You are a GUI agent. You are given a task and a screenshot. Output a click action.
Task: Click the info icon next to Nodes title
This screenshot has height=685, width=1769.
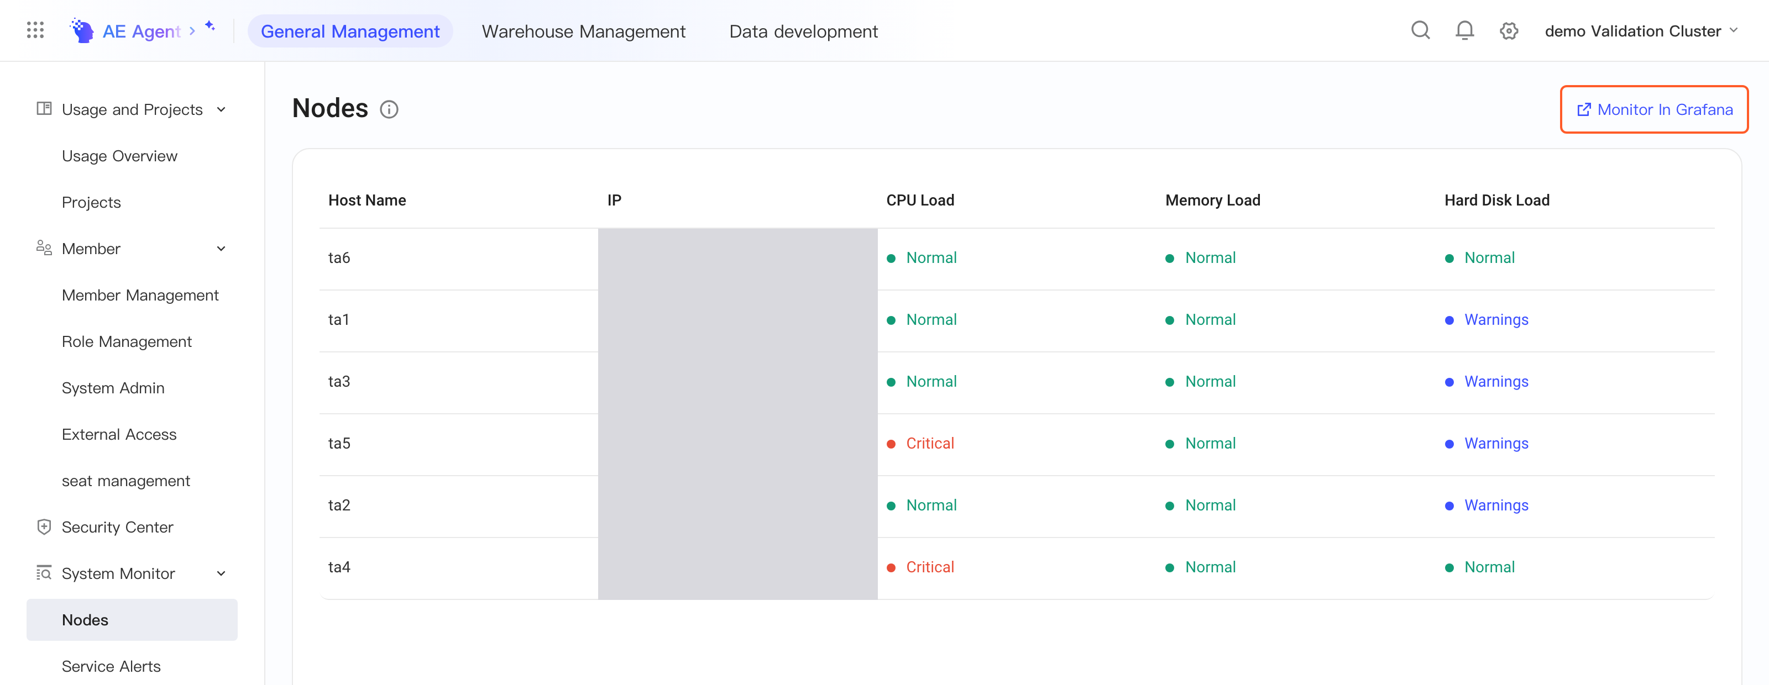(x=389, y=110)
